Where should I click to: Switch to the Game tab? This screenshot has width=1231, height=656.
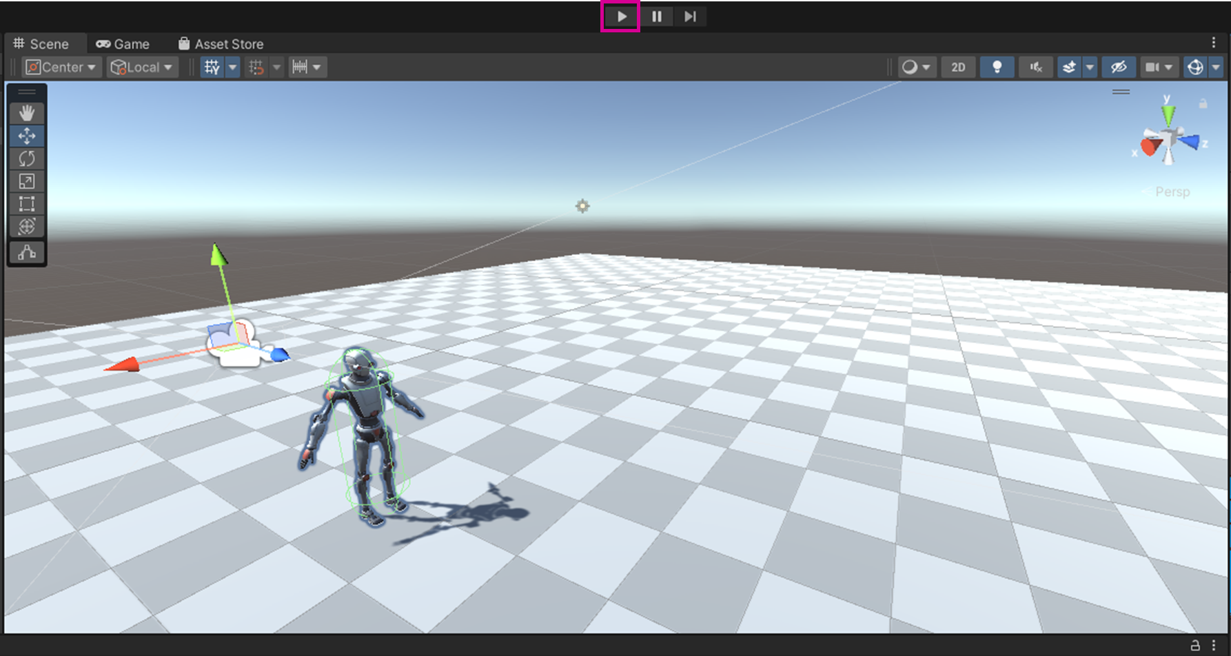point(123,43)
